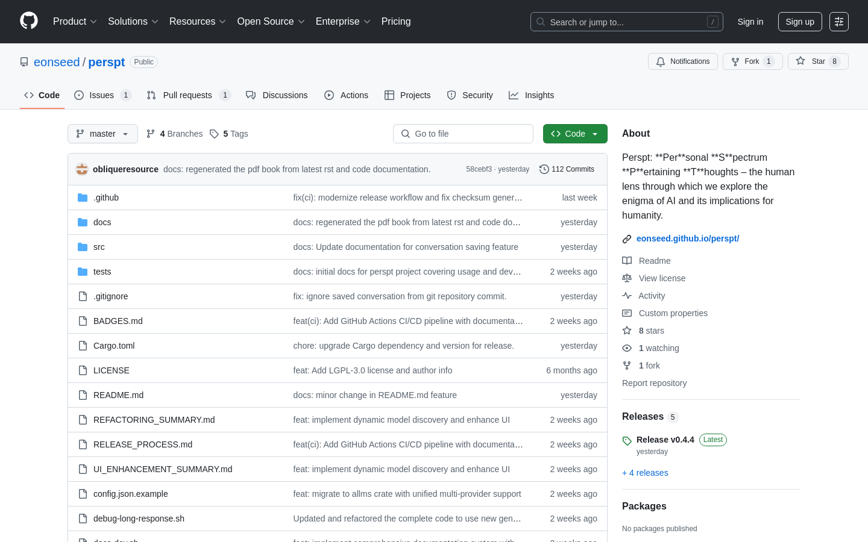Click the tag icon next to 5 Tags
The width and height of the screenshot is (868, 542).
[x=214, y=134]
